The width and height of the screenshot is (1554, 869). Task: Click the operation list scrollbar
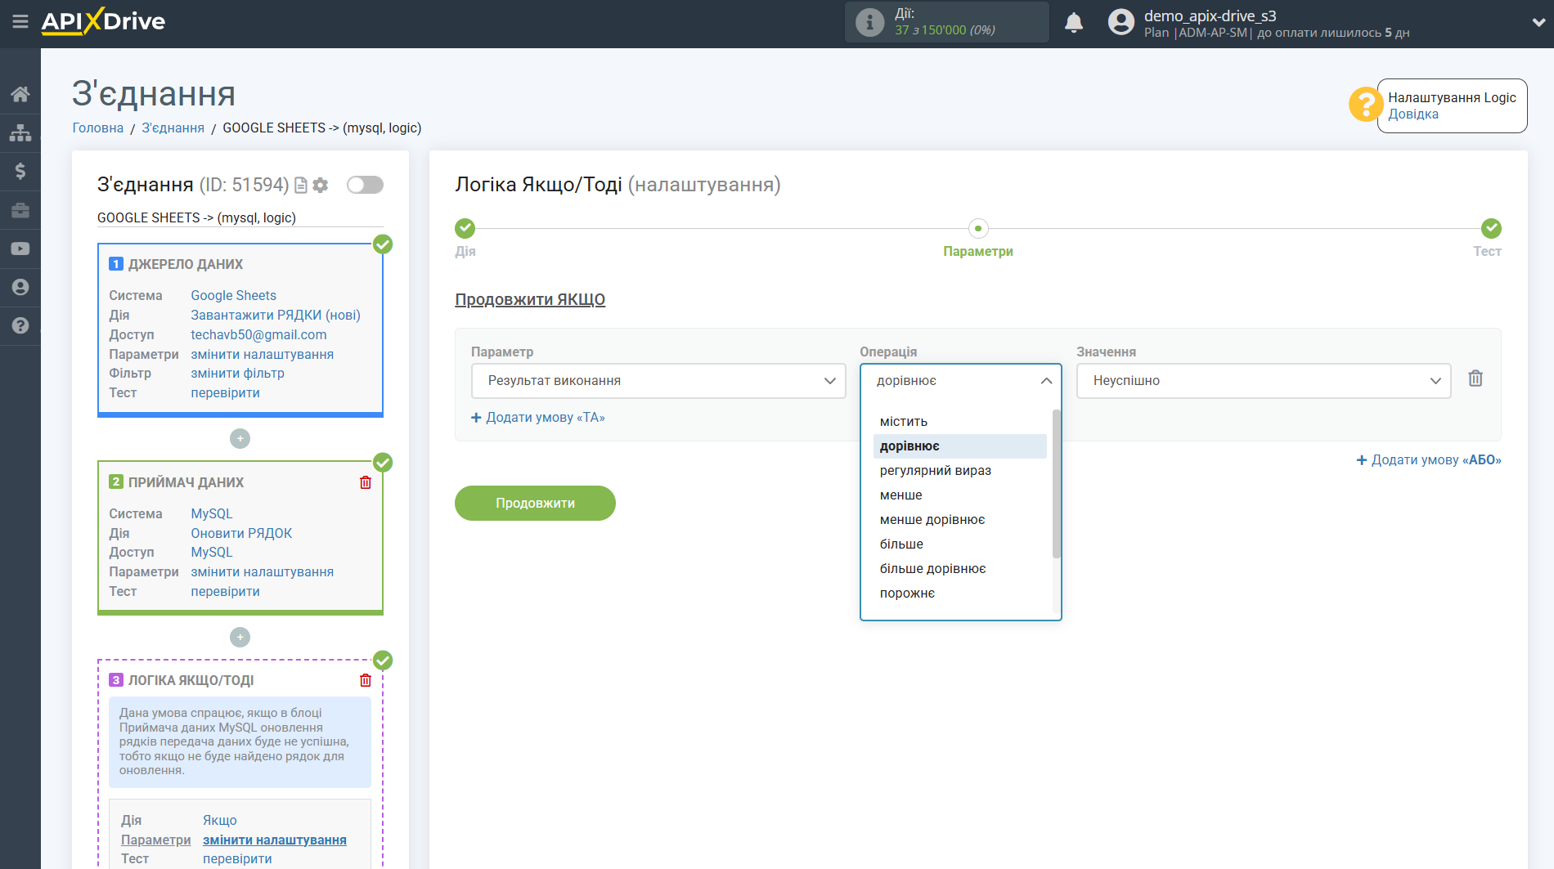(x=1056, y=484)
